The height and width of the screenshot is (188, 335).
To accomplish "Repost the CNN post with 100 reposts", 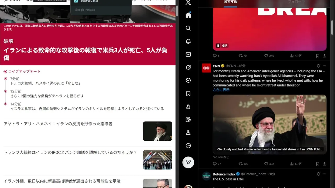I will coord(243,164).
